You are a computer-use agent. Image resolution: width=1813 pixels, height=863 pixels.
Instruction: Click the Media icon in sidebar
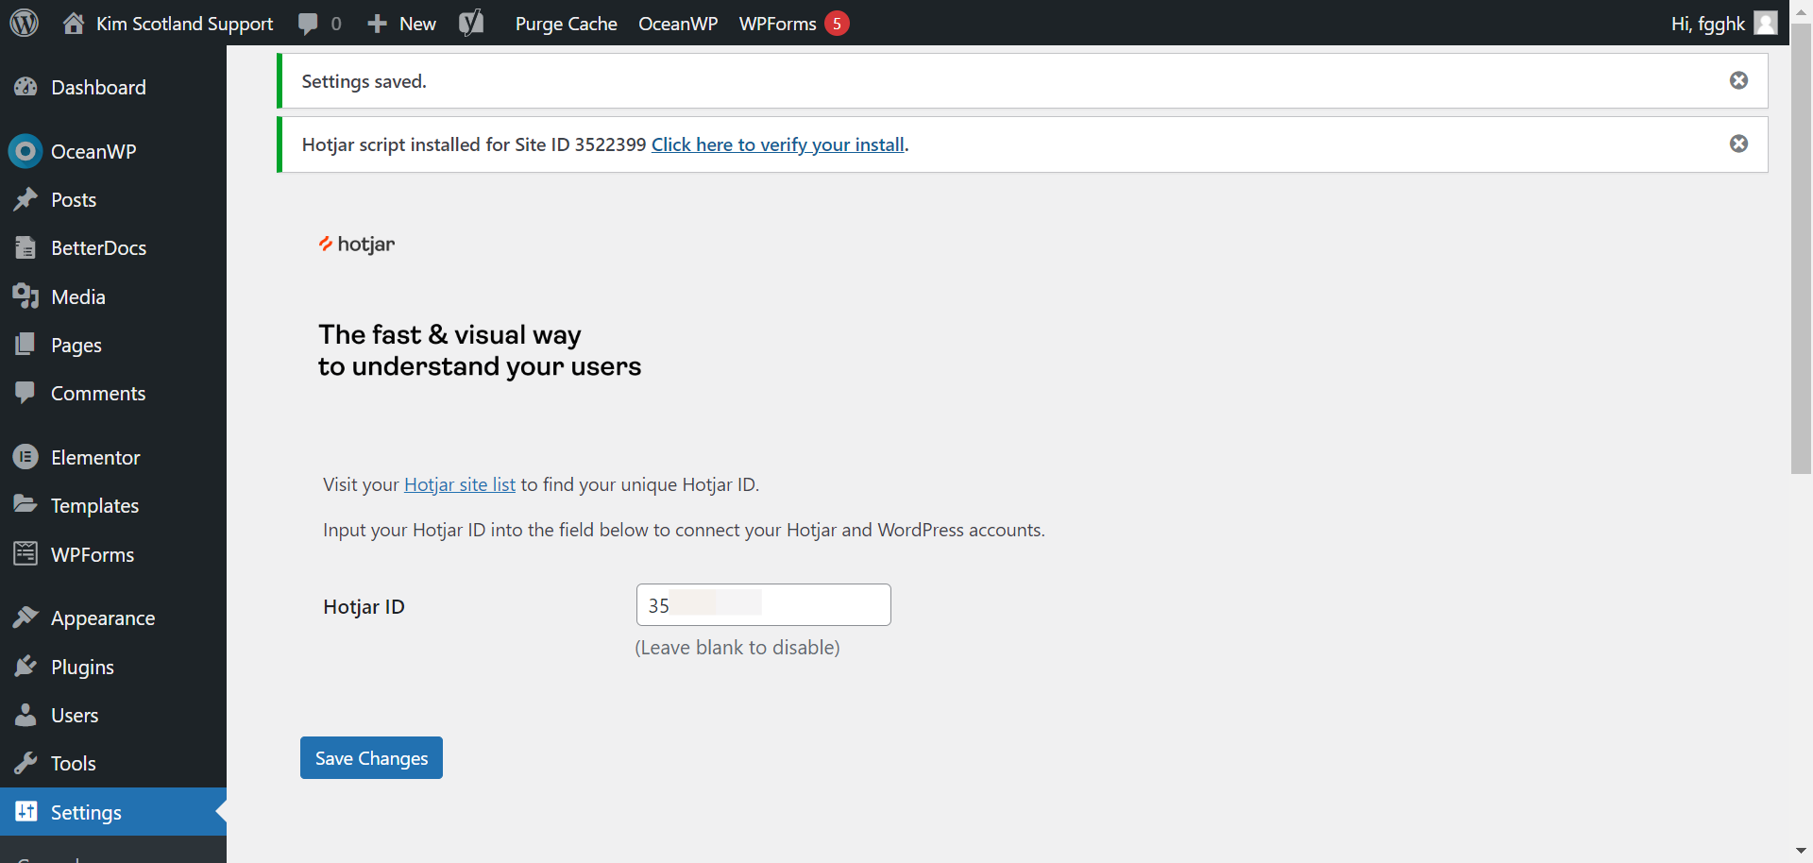[25, 296]
